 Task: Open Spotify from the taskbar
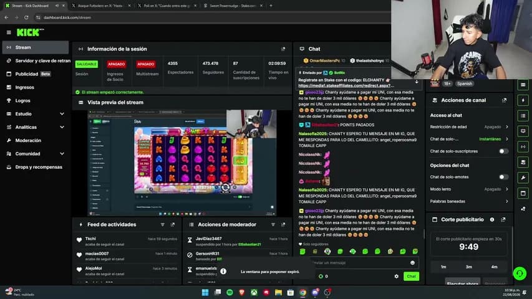[230, 292]
